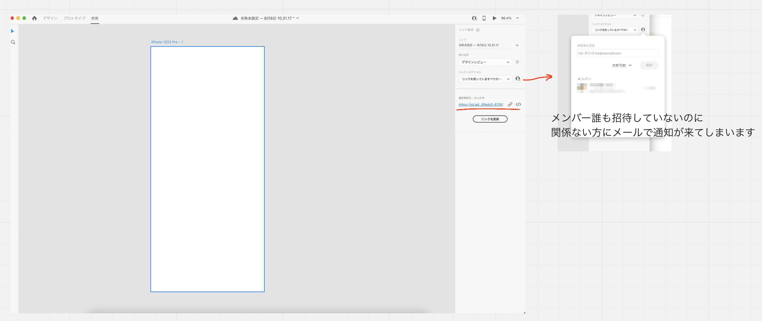Open the https://xd.ad share link

[x=481, y=105]
